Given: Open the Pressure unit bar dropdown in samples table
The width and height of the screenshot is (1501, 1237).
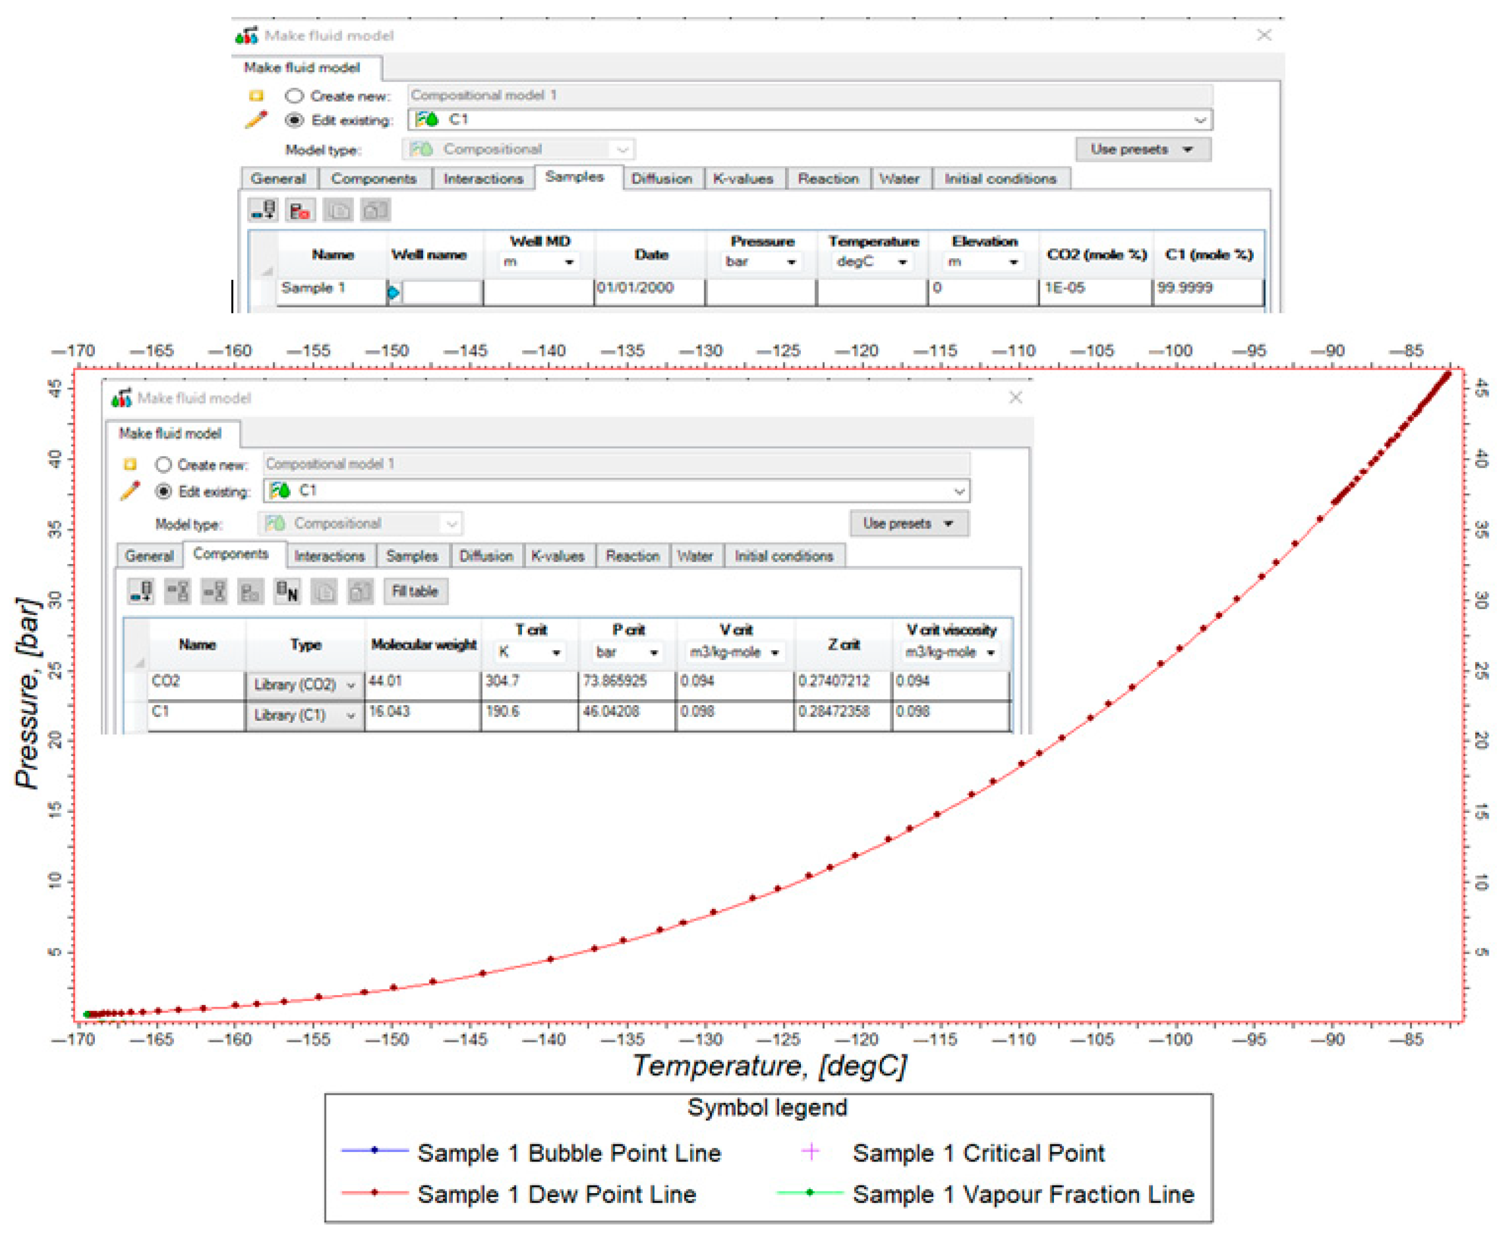Looking at the screenshot, I should click(x=790, y=262).
